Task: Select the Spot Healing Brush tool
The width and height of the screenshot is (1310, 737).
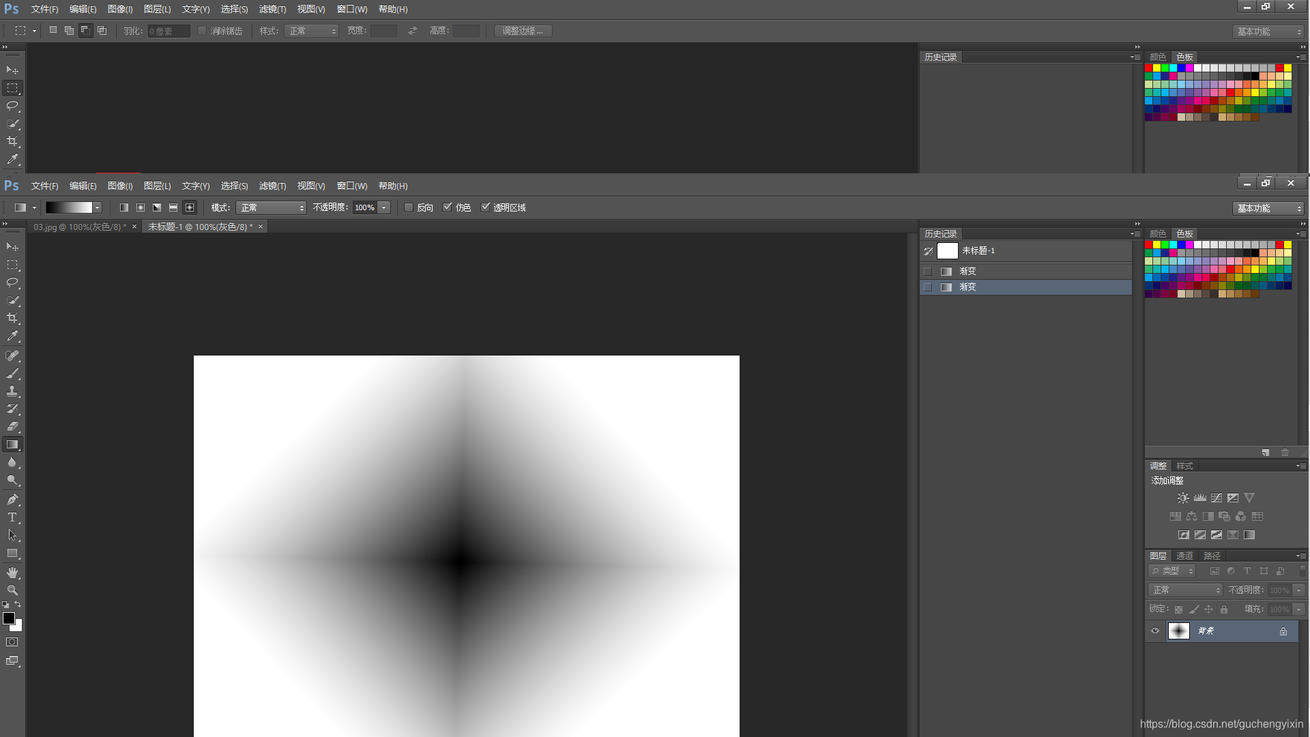Action: click(x=12, y=356)
